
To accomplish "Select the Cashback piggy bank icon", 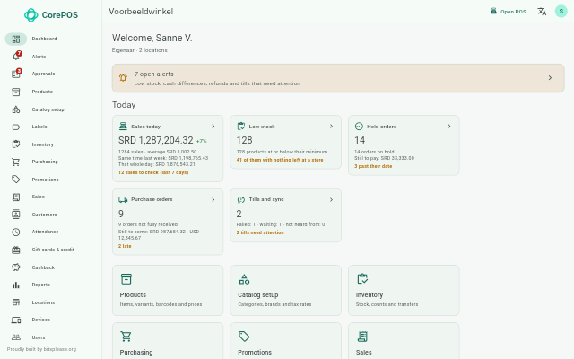I will (x=16, y=267).
